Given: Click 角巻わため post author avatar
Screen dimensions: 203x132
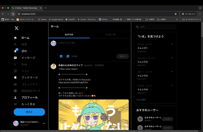Looking at the screenshot, I should click(x=53, y=67).
